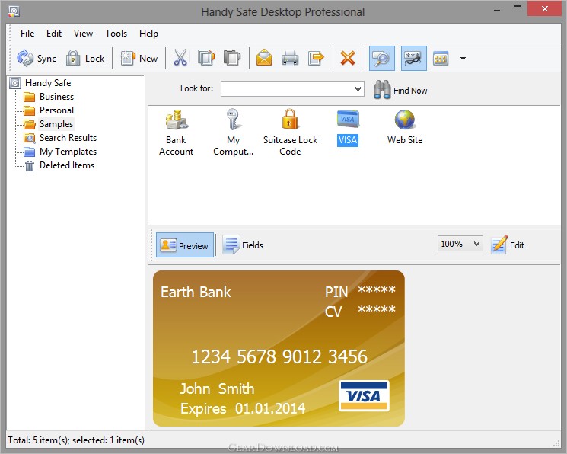Click the send by email envelope icon
This screenshot has width=567, height=454.
click(x=264, y=59)
